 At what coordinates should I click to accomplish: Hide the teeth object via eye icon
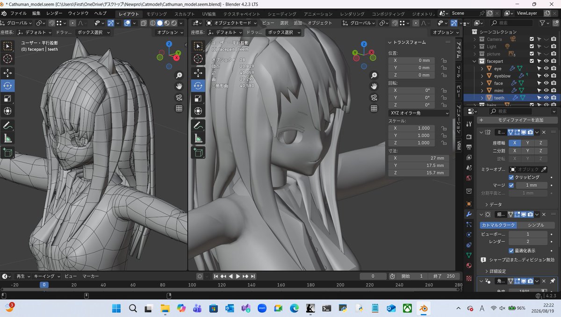point(546,98)
